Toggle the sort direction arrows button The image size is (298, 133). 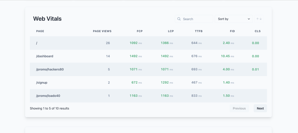259,19
